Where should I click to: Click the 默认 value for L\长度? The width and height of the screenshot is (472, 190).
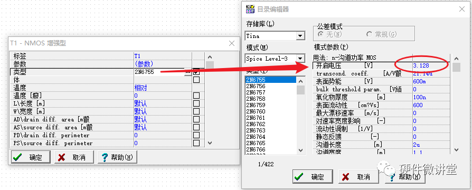pos(140,103)
